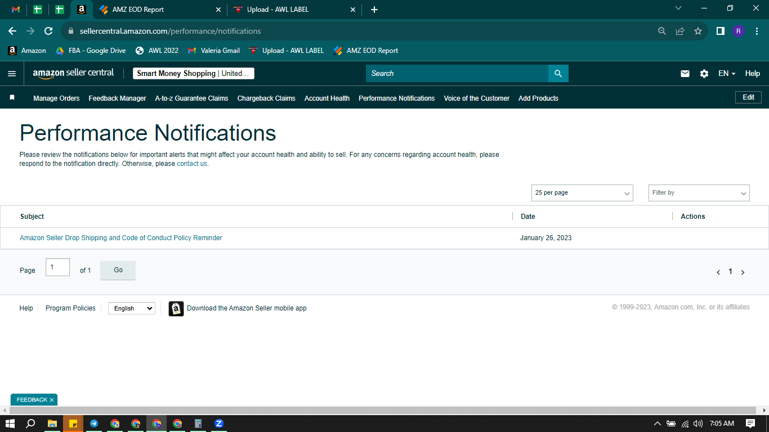
Task: Open the Valeria Gmail bookmark
Action: [x=214, y=51]
